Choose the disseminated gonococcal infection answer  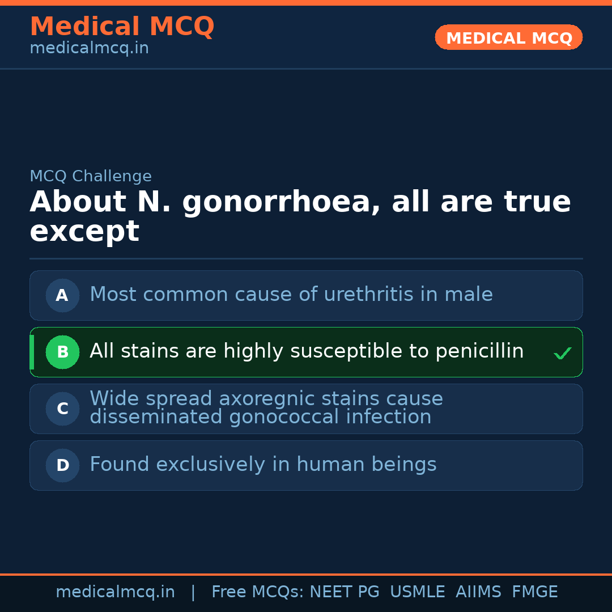266,408
